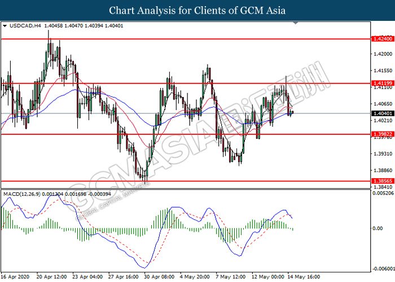The height and width of the screenshot is (282, 395).
Task: Click the chart shift triangle marker
Action: [x=296, y=23]
